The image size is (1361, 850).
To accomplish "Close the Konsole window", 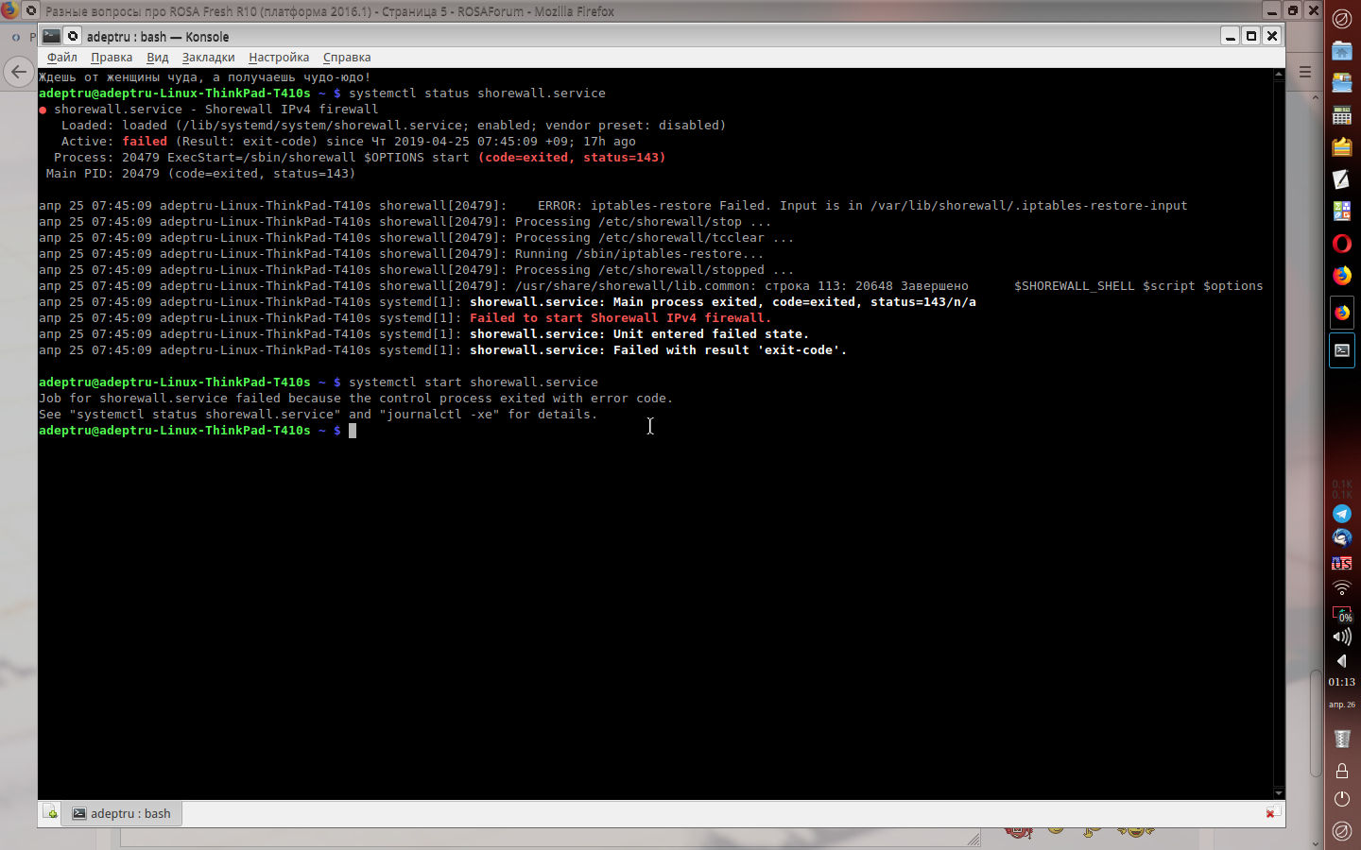I will (x=1272, y=36).
